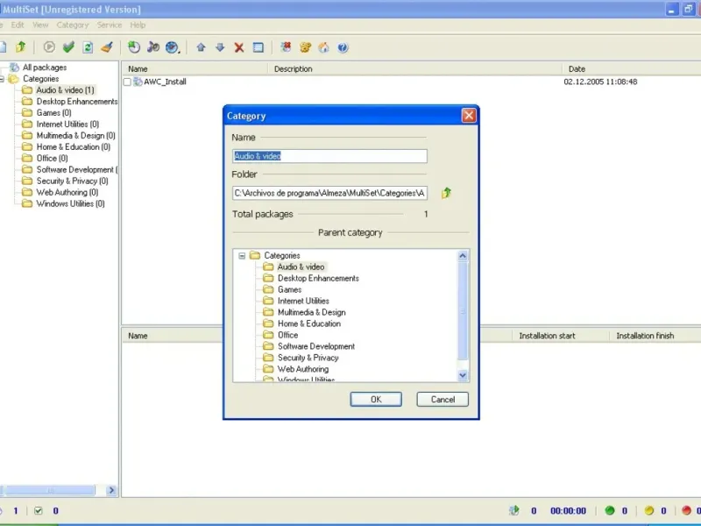Confirm the Category dialog with OK
Image resolution: width=701 pixels, height=526 pixels.
click(x=376, y=400)
